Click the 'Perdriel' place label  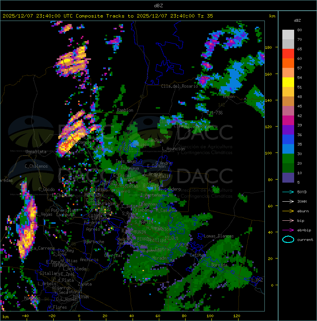pos(93,222)
